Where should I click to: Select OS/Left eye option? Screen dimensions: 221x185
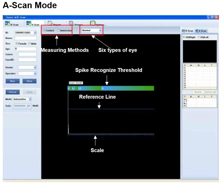pos(199,37)
